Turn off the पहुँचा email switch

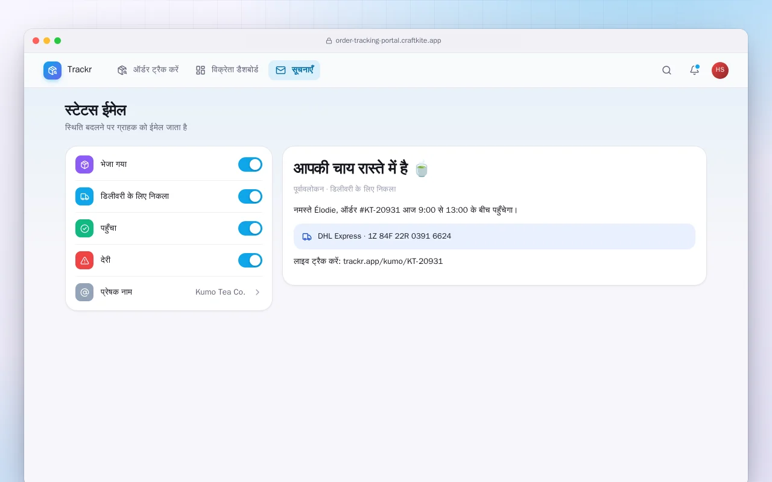pyautogui.click(x=250, y=228)
